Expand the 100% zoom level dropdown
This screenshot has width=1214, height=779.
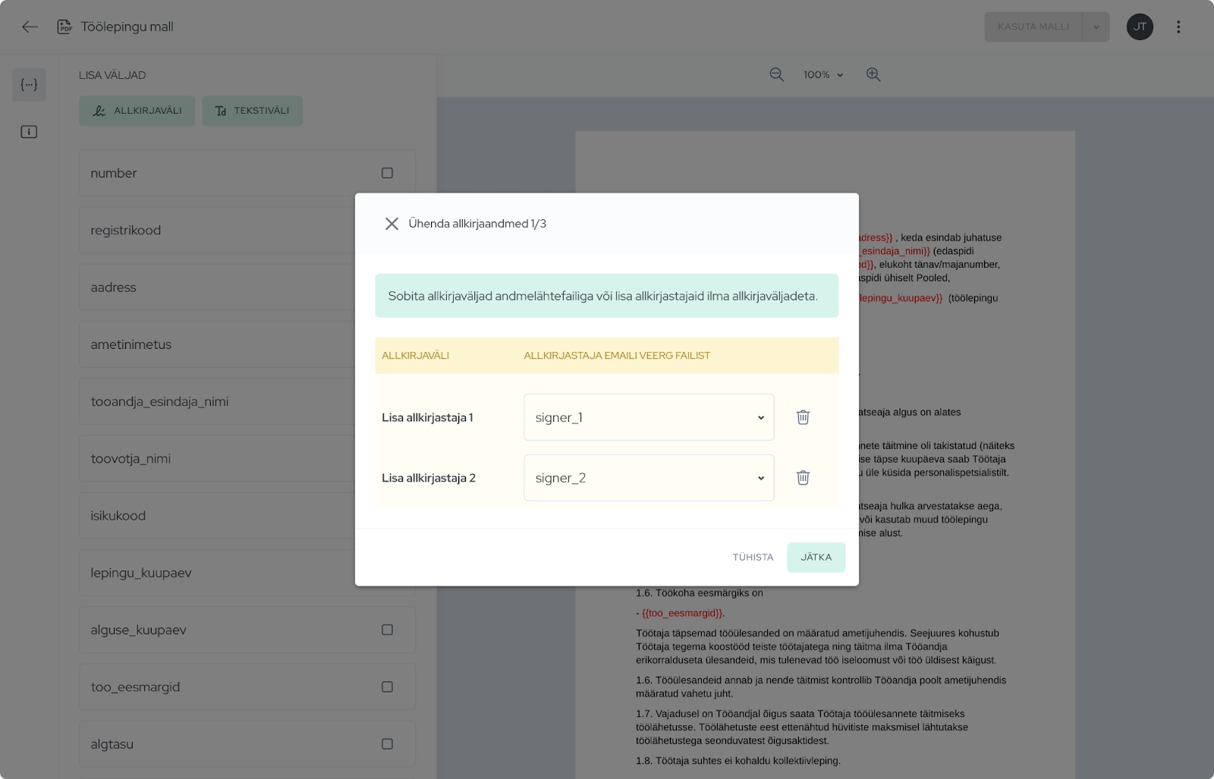pos(823,74)
